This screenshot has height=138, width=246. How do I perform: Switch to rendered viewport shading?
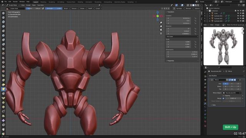[x=198, y=5]
